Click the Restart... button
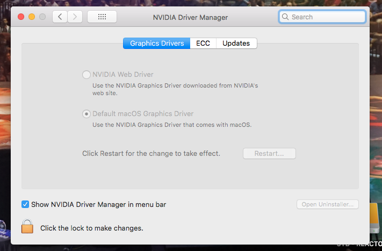 point(269,154)
